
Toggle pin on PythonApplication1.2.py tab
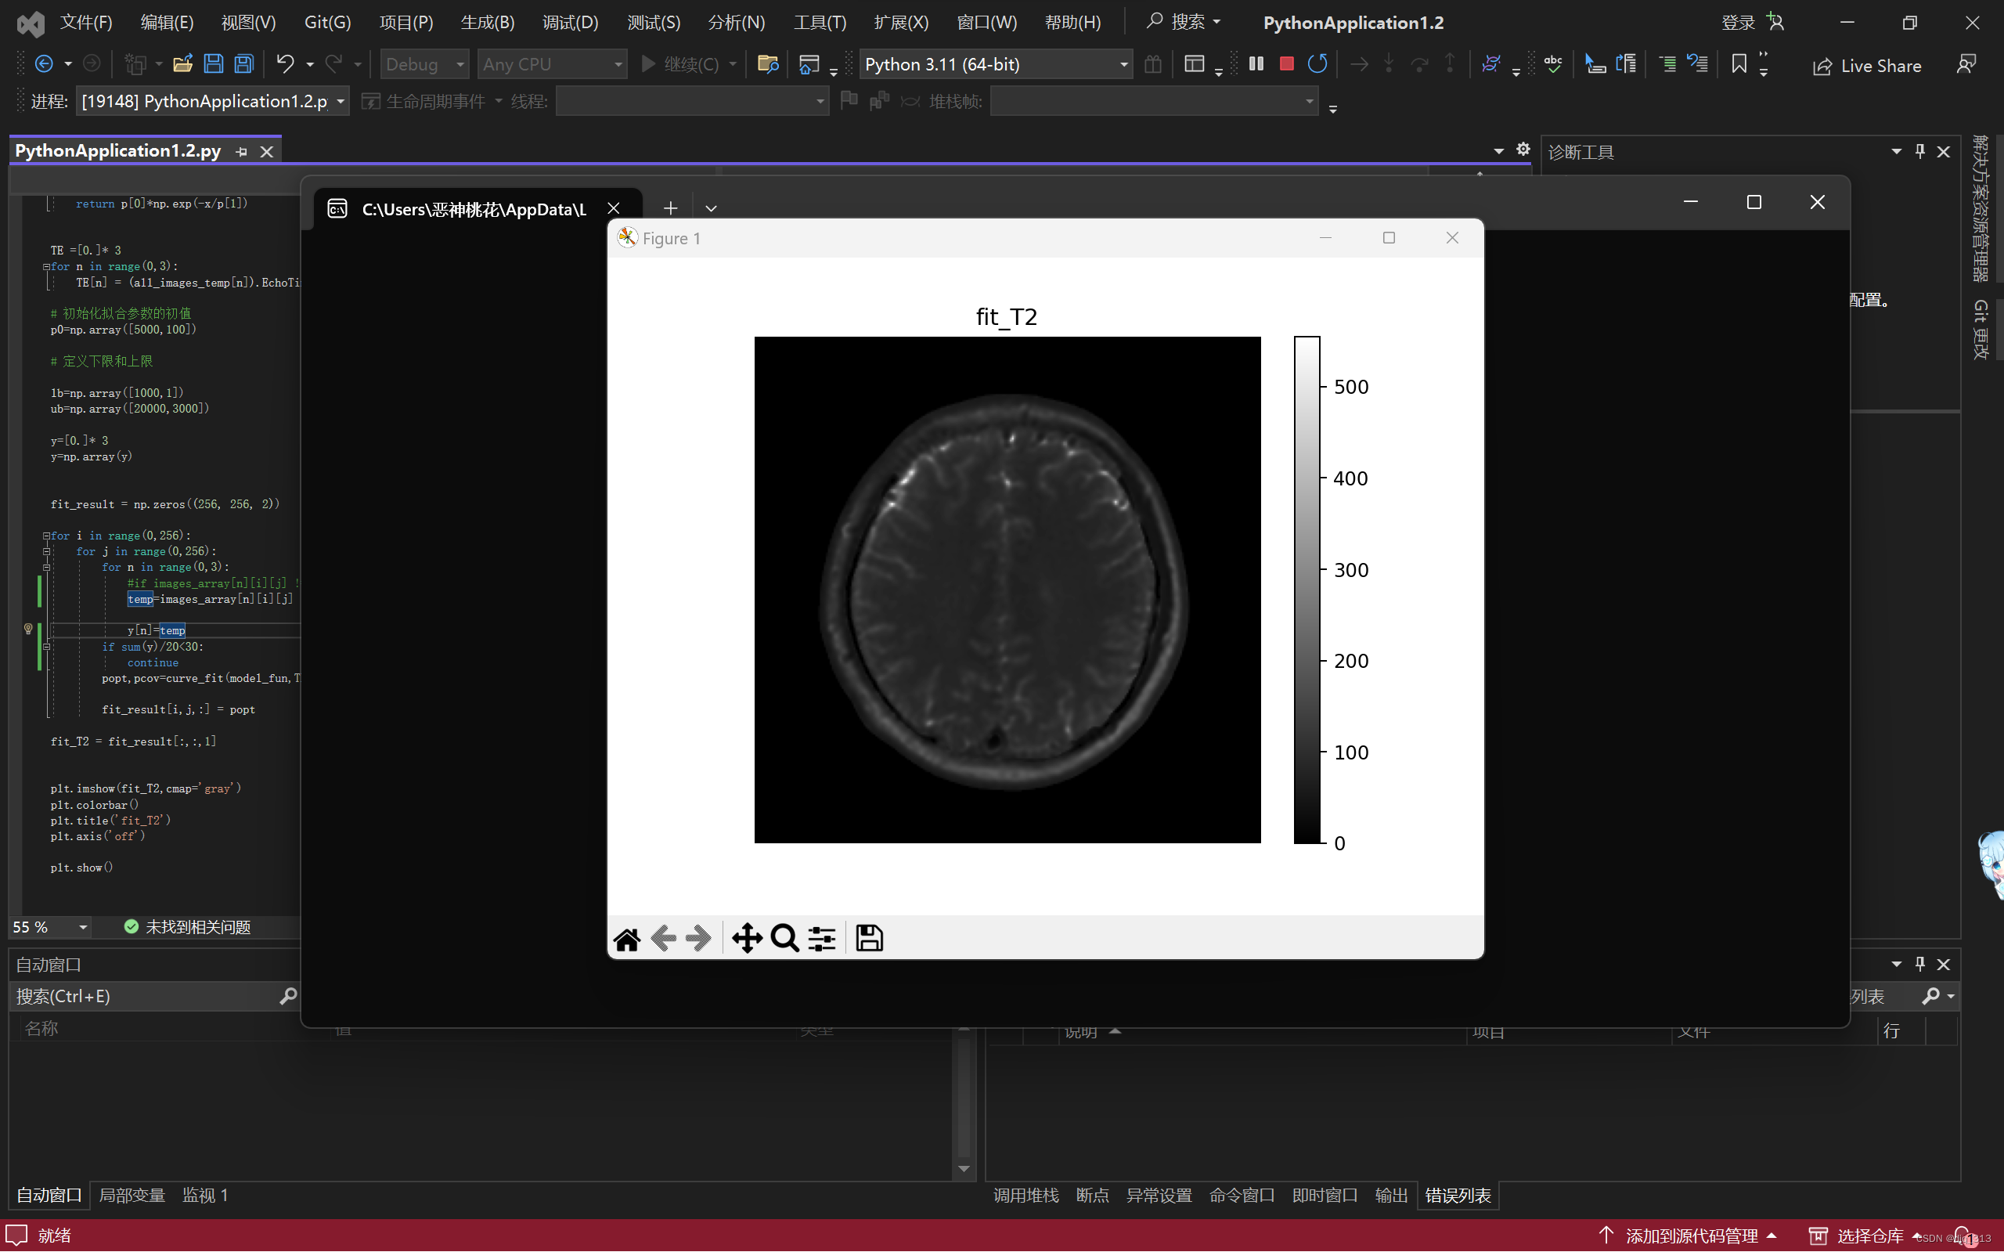[x=242, y=152]
